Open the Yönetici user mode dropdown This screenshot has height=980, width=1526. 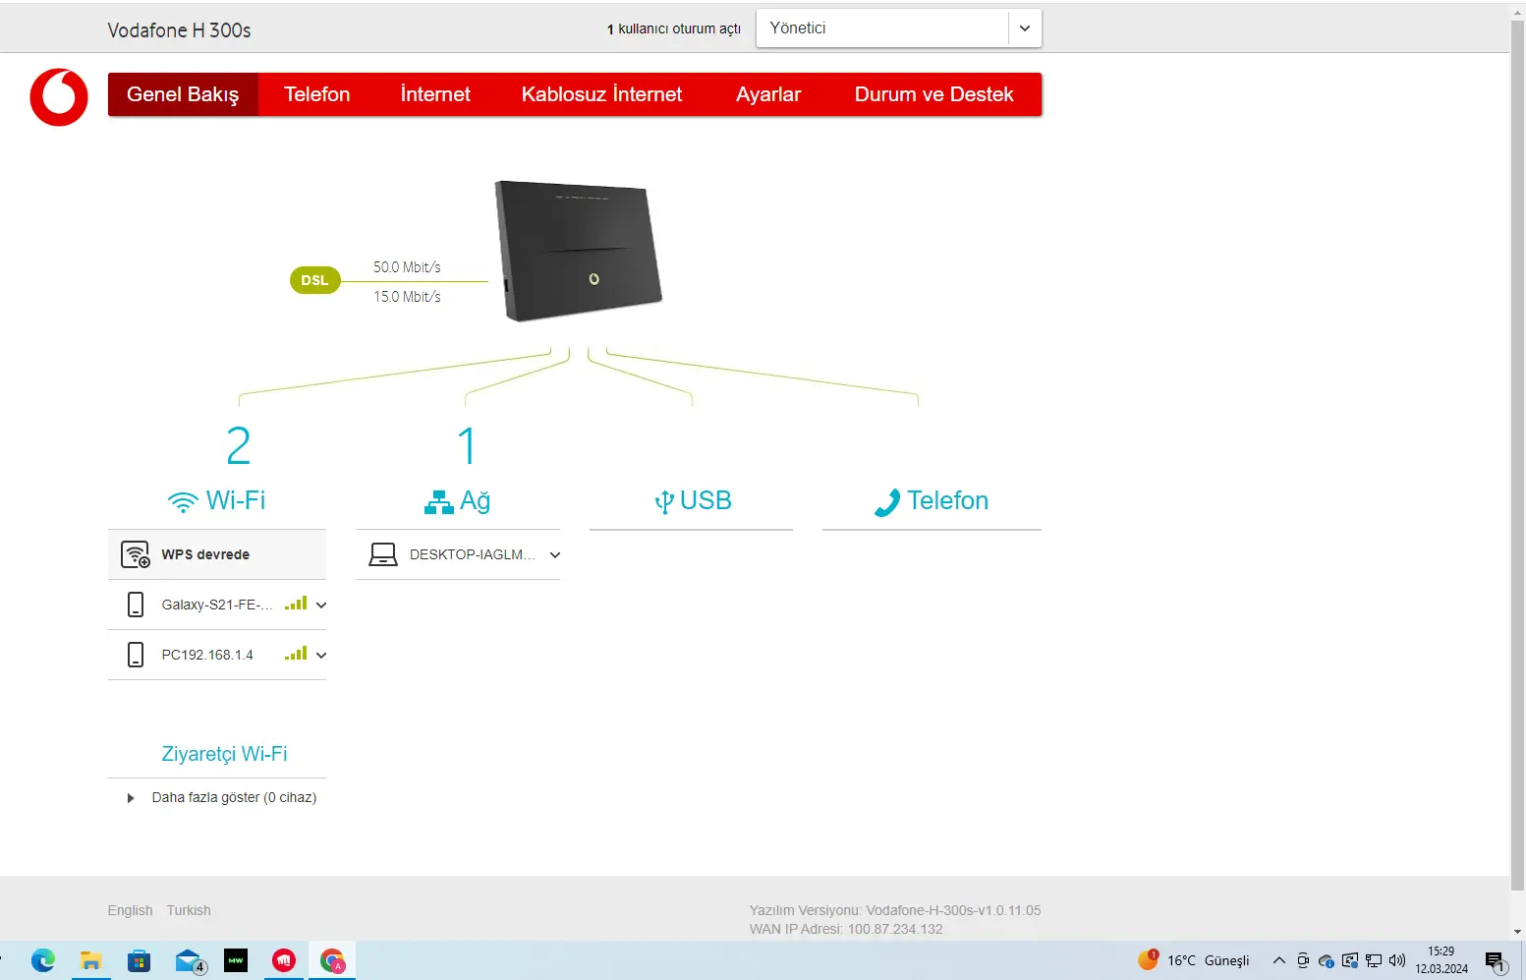(x=898, y=29)
